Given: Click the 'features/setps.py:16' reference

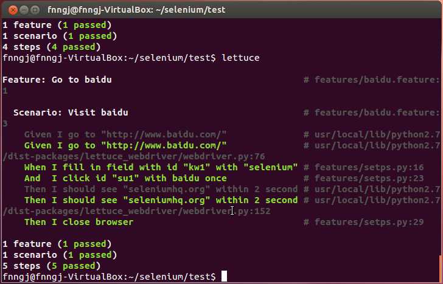Looking at the screenshot, I should 369,167.
